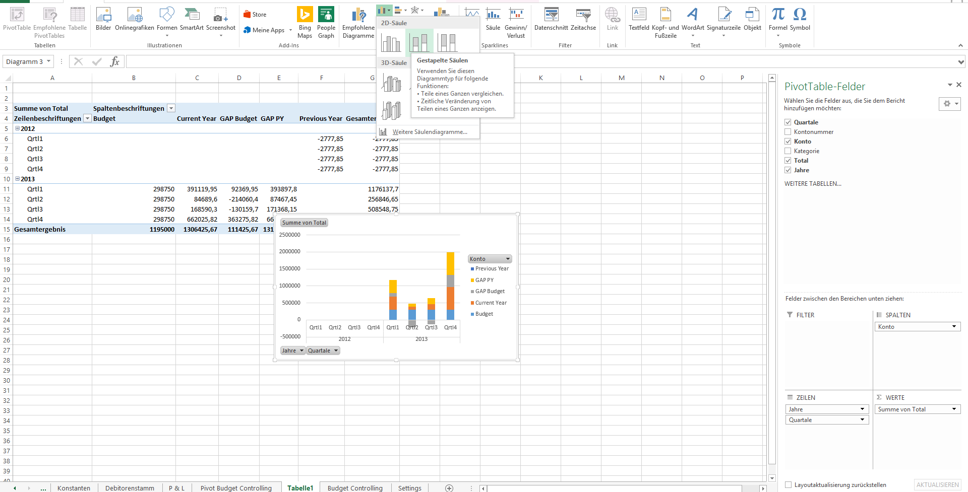Open Zeilenbeschriftungen filter dropdown

tap(87, 118)
